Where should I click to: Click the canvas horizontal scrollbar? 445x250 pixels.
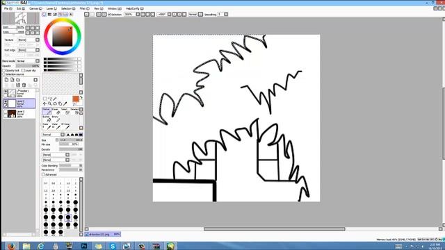(x=275, y=229)
